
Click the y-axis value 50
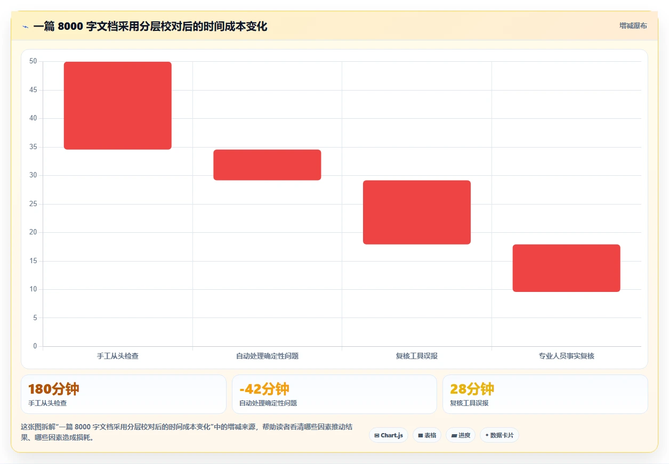[33, 61]
